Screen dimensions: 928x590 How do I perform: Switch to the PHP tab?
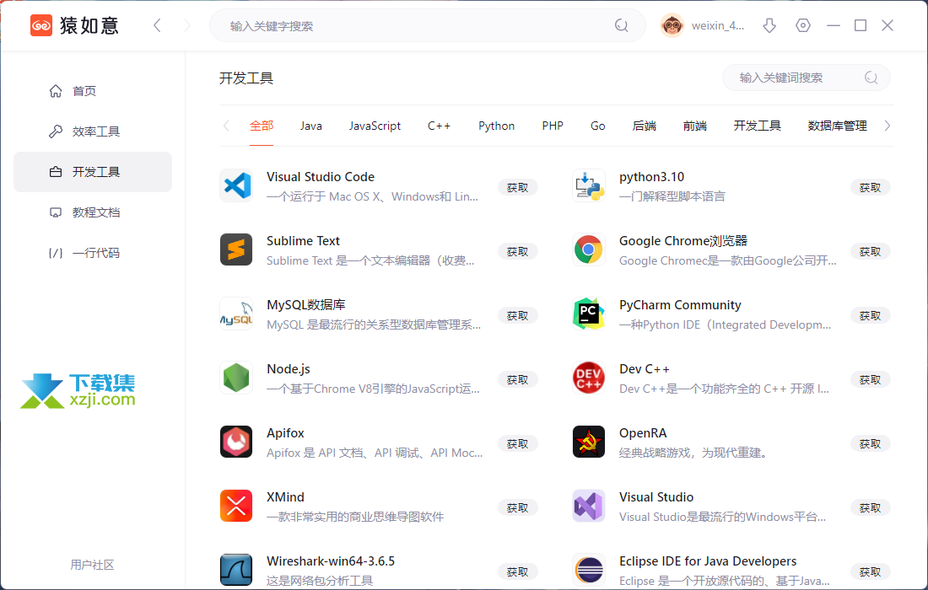[553, 126]
